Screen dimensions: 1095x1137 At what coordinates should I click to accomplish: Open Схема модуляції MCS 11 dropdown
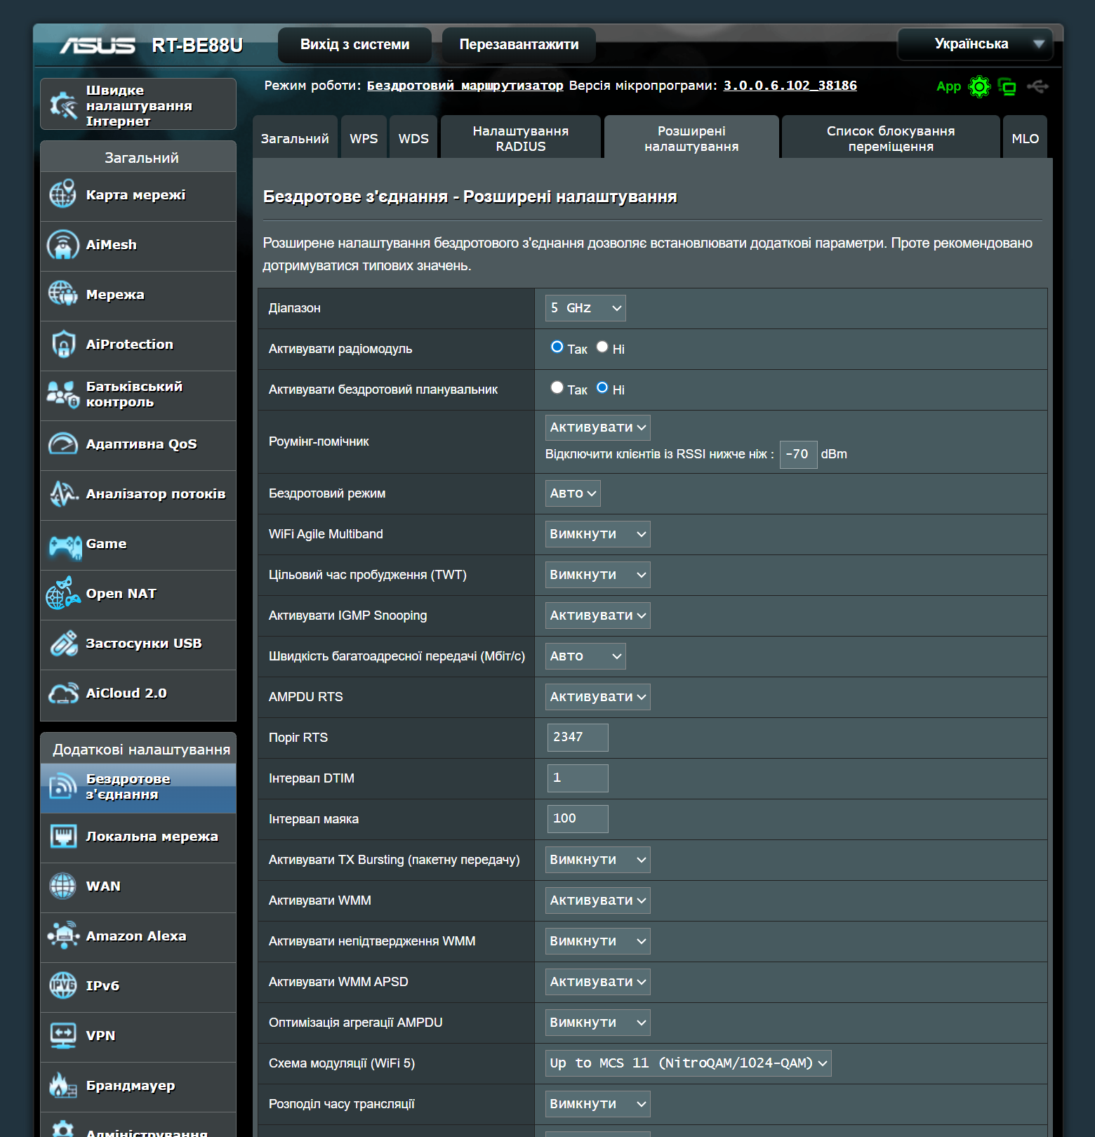(x=688, y=1063)
